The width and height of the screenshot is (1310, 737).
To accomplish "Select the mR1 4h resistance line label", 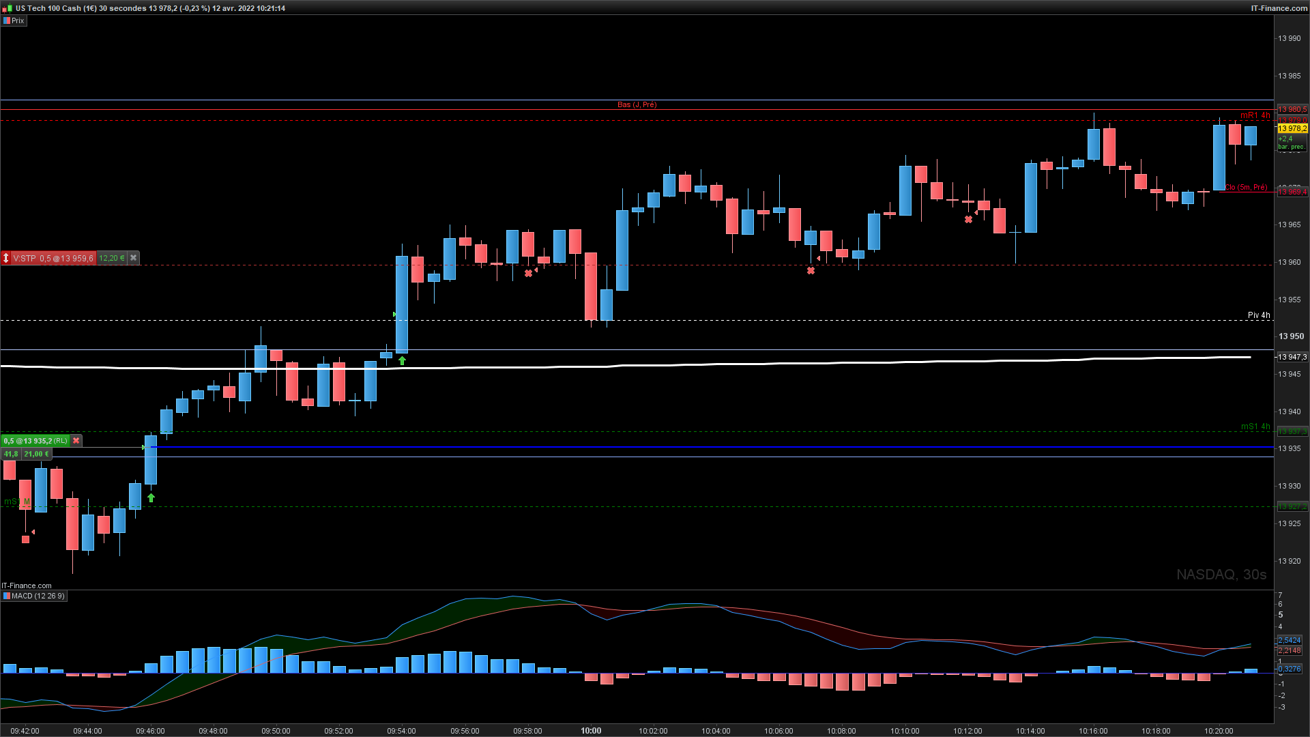I will pos(1255,115).
